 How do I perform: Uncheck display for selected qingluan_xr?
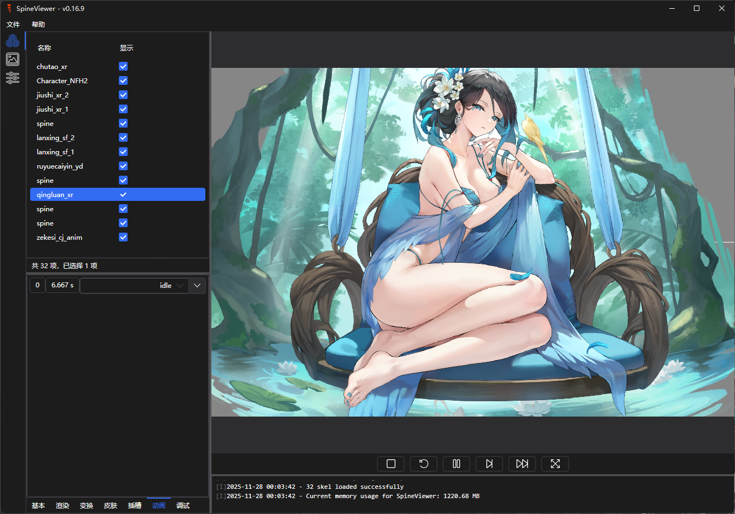coord(123,194)
